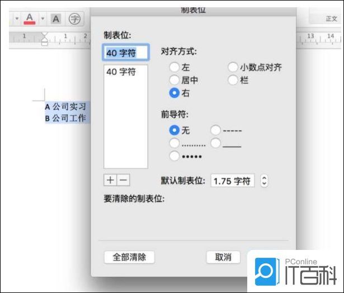Screen dimensions: 344x293
Task: Click the plus button to add tab stop
Action: click(110, 180)
